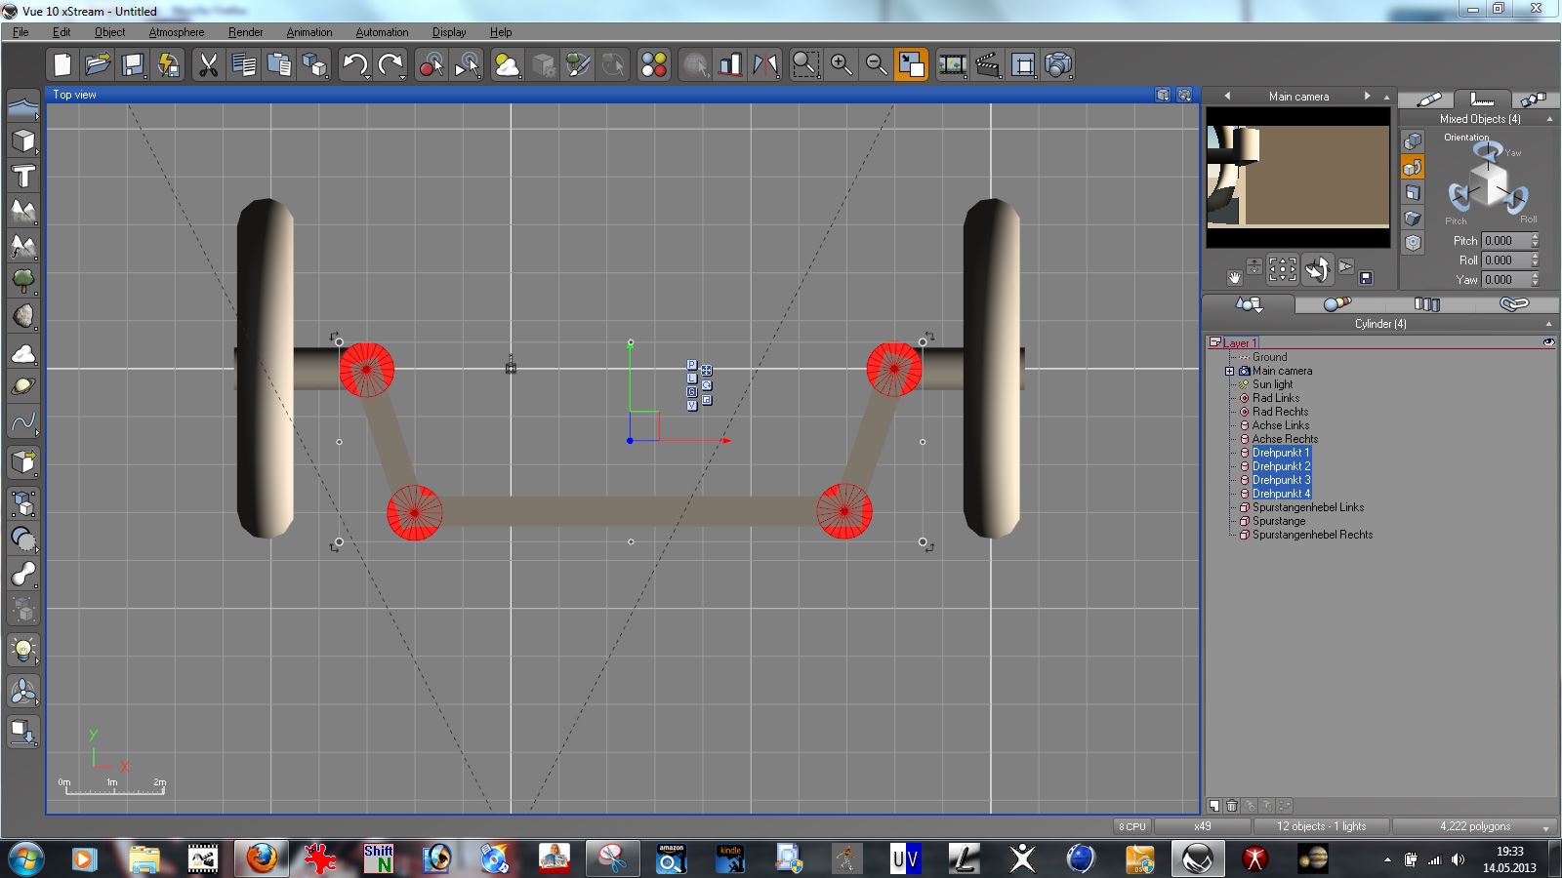Select the Cut scissors tool
The width and height of the screenshot is (1562, 878).
[x=207, y=65]
